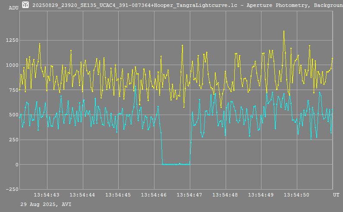This screenshot has width=343, height=212.
Task: Click the 13:54:46 time label
Action: coord(154,195)
